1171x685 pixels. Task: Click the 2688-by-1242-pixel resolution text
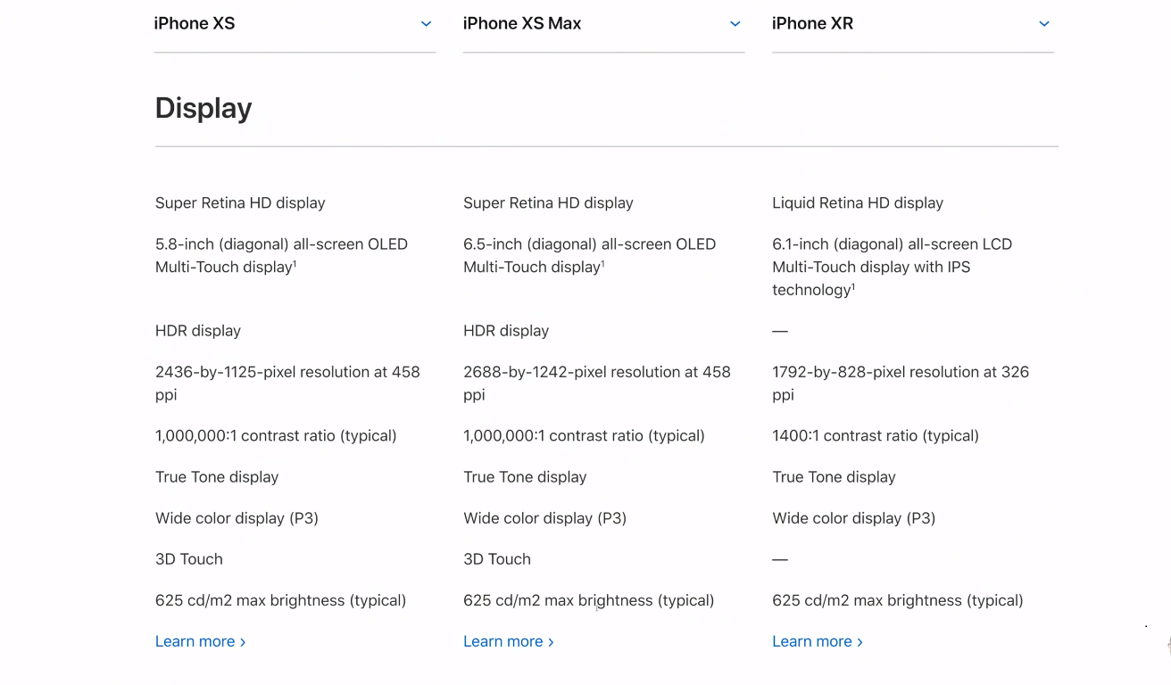tap(597, 383)
